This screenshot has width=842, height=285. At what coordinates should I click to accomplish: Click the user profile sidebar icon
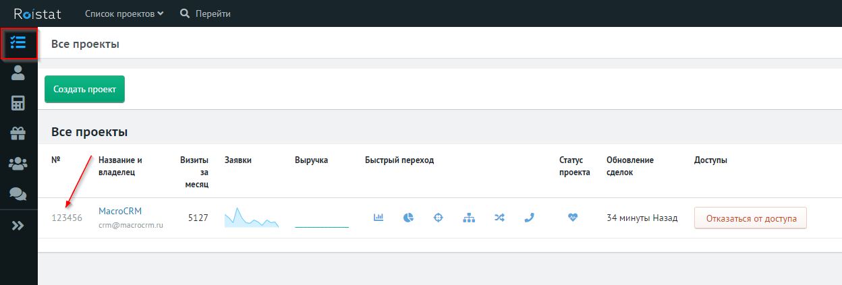pyautogui.click(x=18, y=73)
